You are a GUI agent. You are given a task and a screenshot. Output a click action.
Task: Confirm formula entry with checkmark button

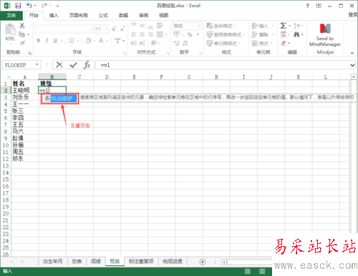[74, 65]
